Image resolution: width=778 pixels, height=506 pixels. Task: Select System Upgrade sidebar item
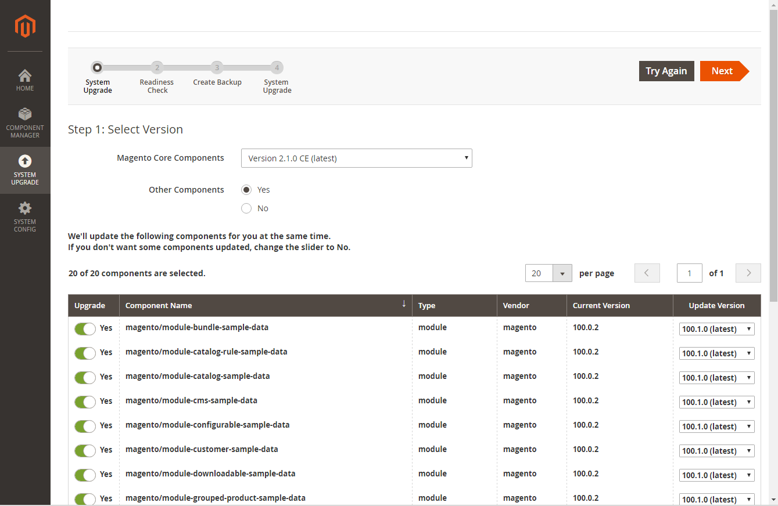(x=25, y=170)
